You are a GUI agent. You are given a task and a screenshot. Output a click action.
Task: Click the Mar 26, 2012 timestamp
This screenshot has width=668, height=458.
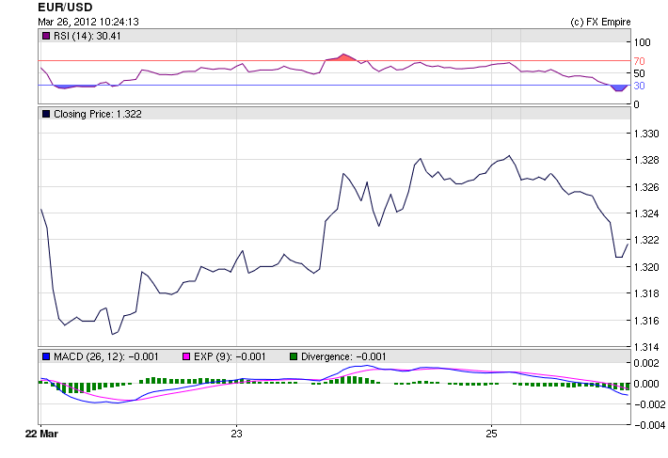point(88,22)
